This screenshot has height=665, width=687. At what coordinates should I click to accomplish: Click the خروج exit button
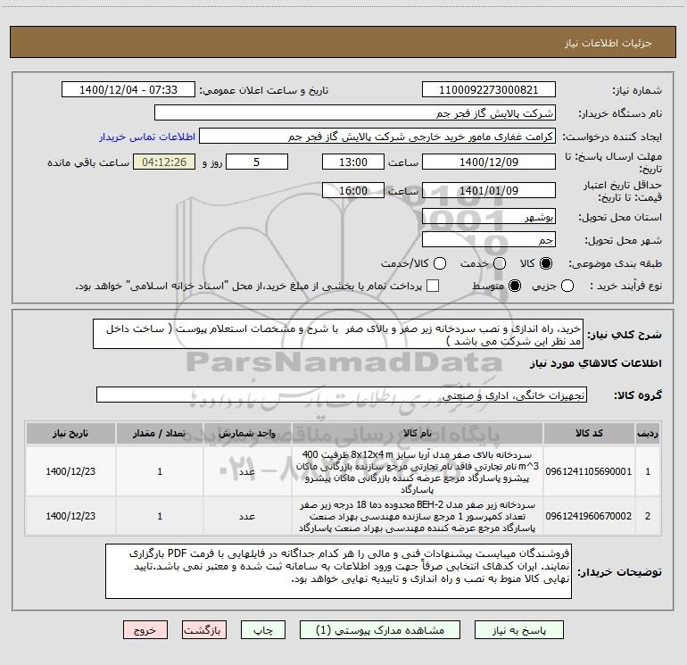145,630
